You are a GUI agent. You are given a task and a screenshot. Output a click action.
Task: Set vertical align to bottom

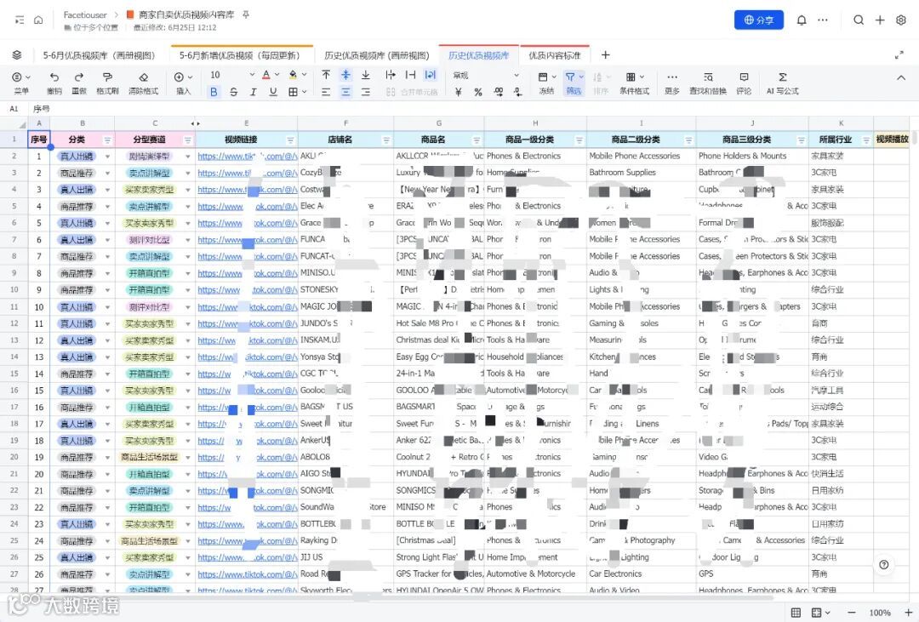(x=366, y=75)
